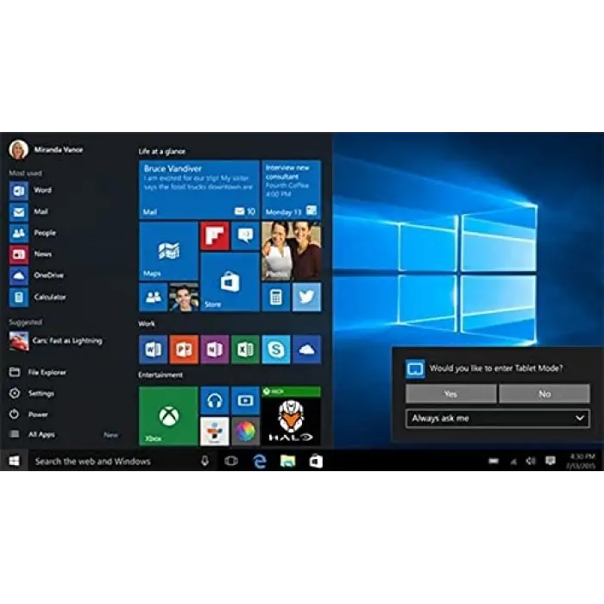
Task: Open the white tile below Groove Music
Action: (215, 431)
